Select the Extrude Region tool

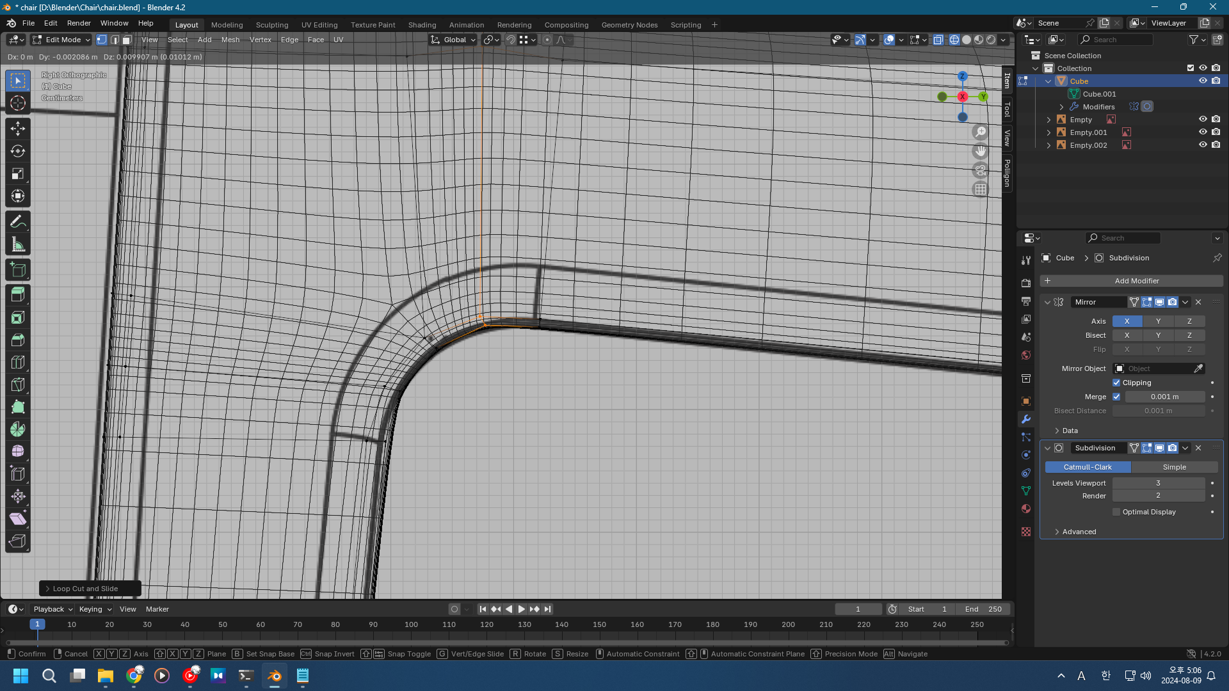[x=18, y=295]
